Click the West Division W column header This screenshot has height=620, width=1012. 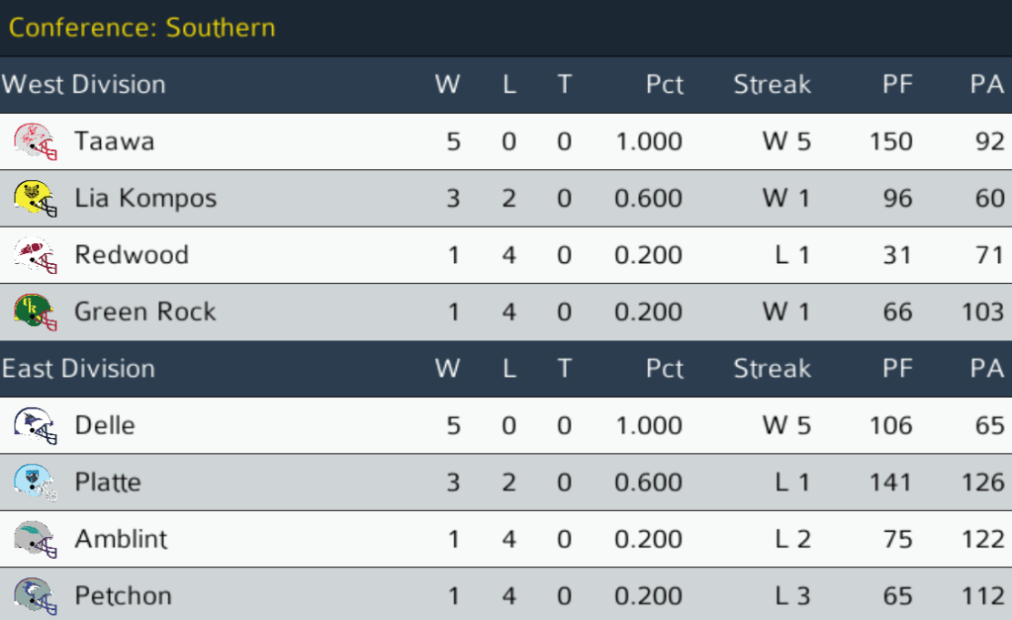point(447,84)
